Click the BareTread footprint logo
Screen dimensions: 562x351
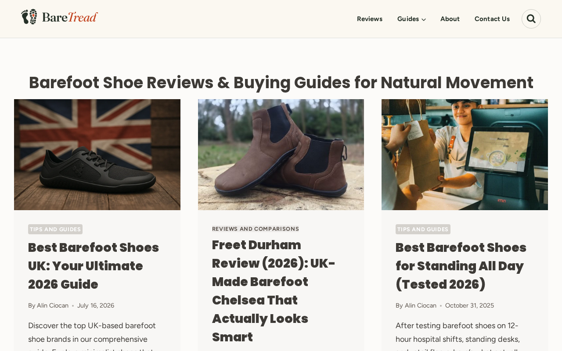coord(29,17)
